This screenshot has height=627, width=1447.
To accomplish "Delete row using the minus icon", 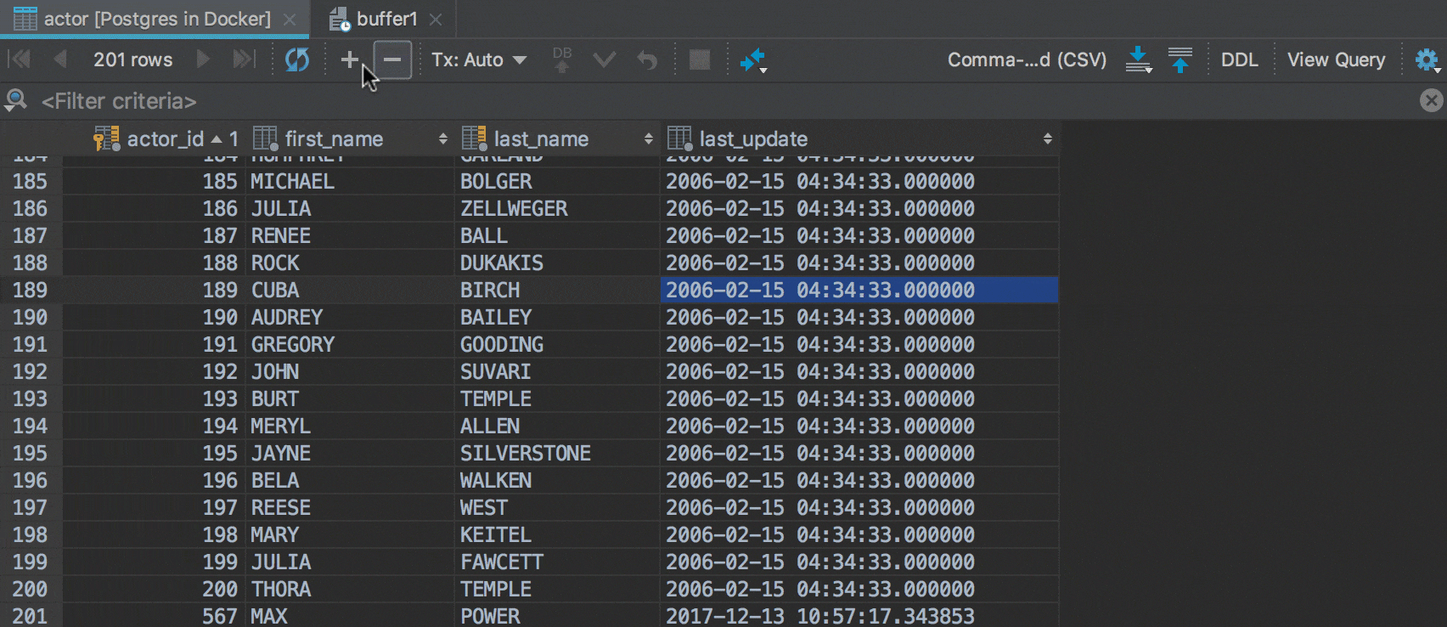I will [x=392, y=59].
